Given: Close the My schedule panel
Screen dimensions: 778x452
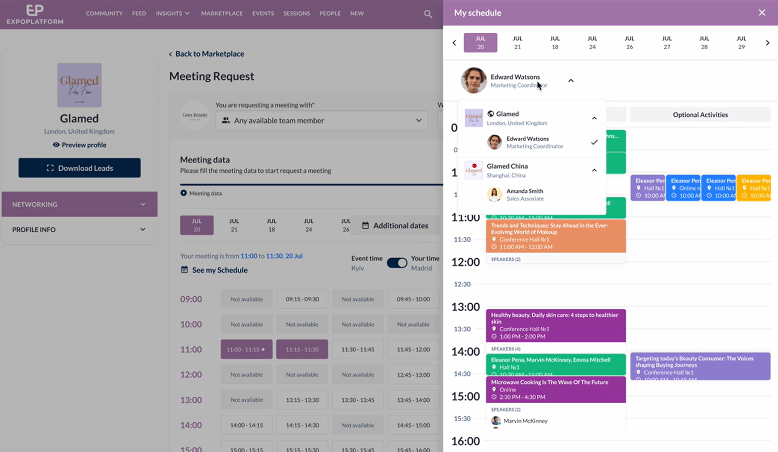Looking at the screenshot, I should point(762,13).
